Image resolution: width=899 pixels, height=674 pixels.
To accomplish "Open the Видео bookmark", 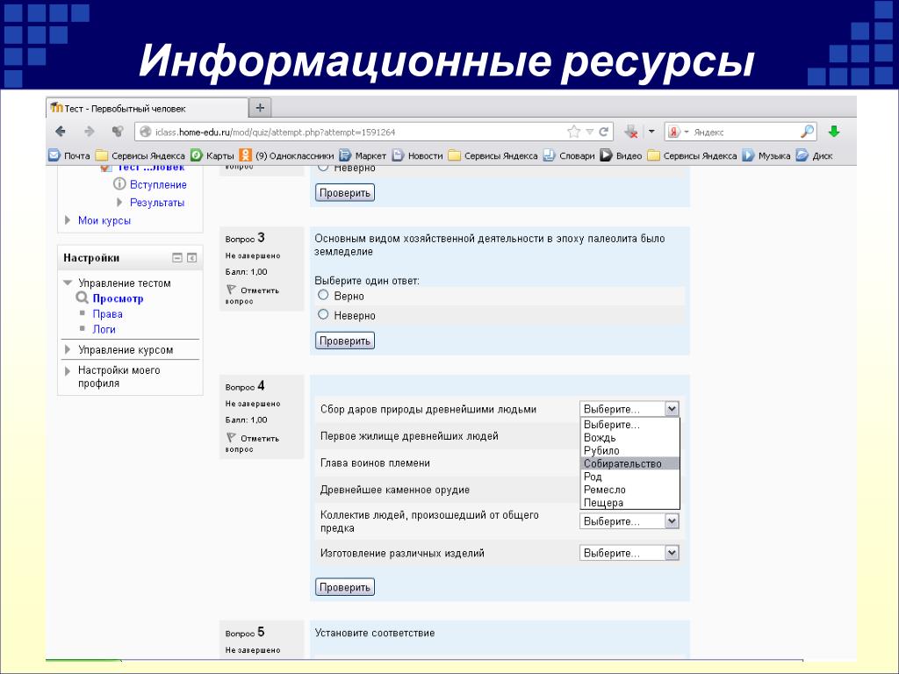I will tap(621, 155).
